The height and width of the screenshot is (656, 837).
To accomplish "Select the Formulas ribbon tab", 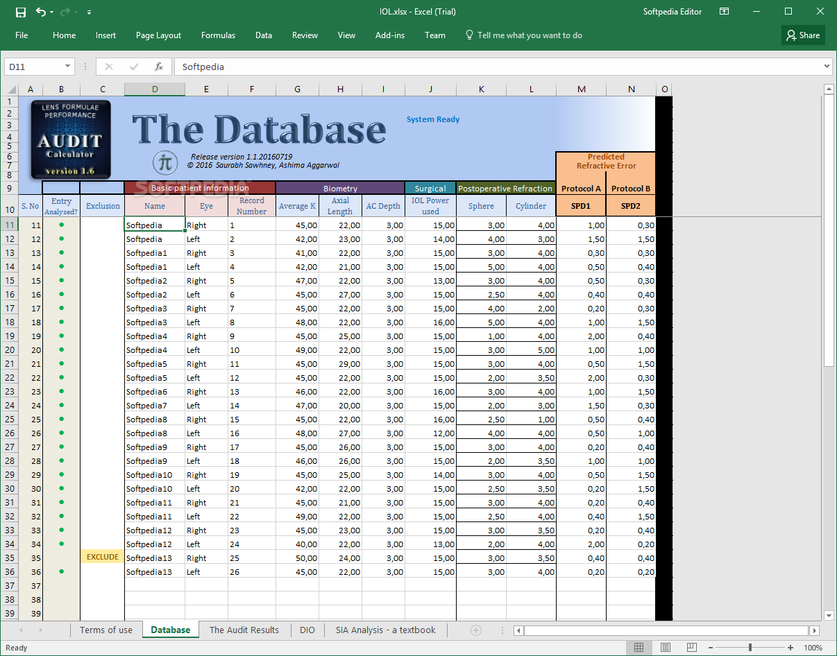I will 218,35.
